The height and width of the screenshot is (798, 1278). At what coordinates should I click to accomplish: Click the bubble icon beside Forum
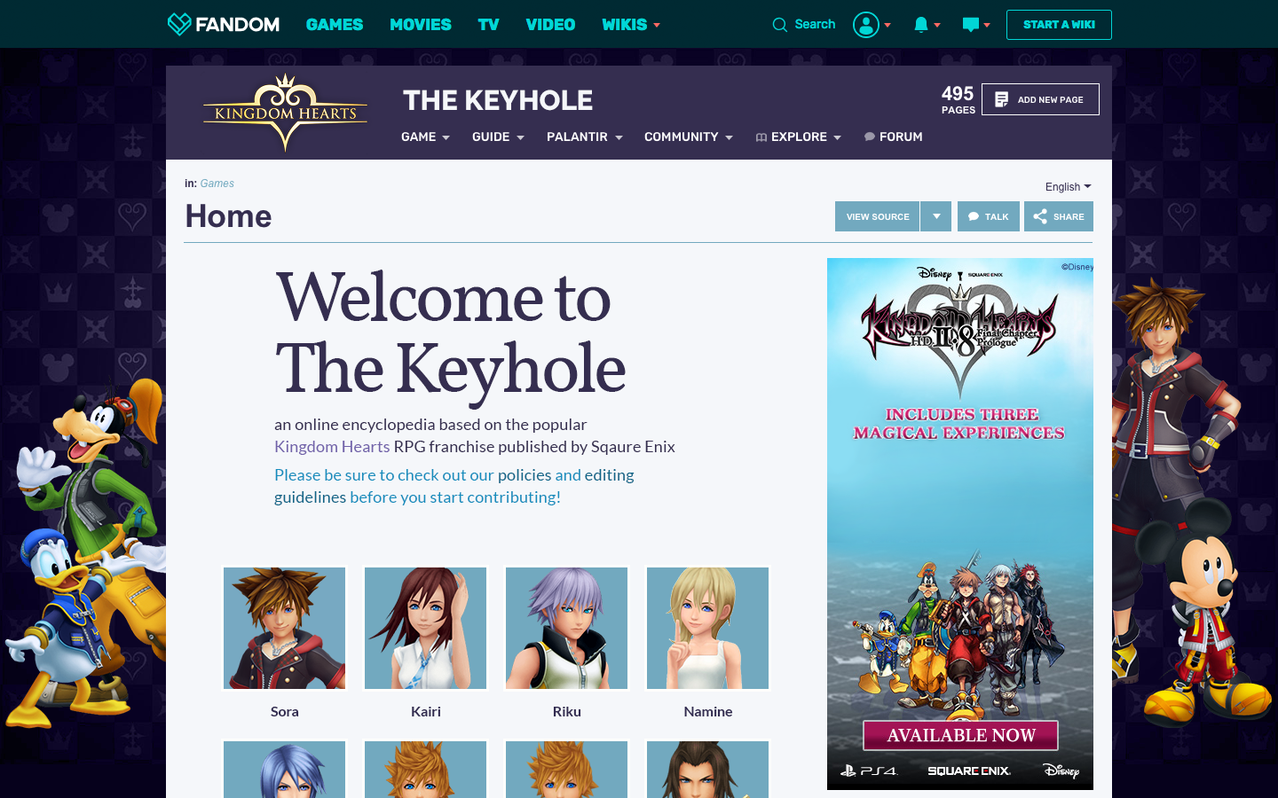[x=870, y=137]
